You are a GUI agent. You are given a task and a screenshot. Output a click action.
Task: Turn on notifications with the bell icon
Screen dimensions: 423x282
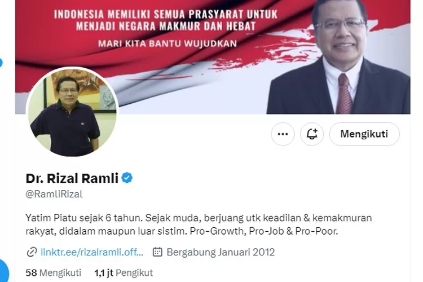pyautogui.click(x=312, y=134)
